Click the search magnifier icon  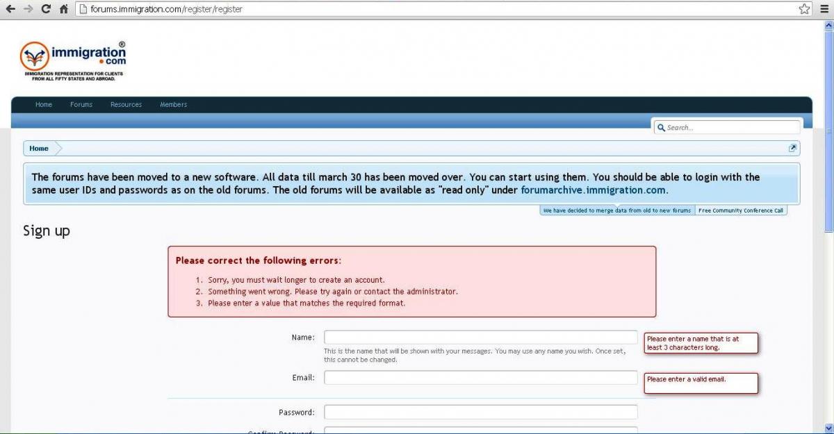pyautogui.click(x=661, y=128)
